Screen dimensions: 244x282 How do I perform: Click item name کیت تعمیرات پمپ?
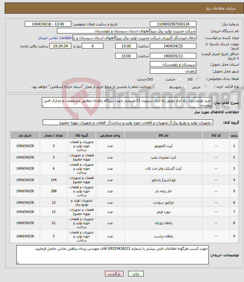pos(163,157)
